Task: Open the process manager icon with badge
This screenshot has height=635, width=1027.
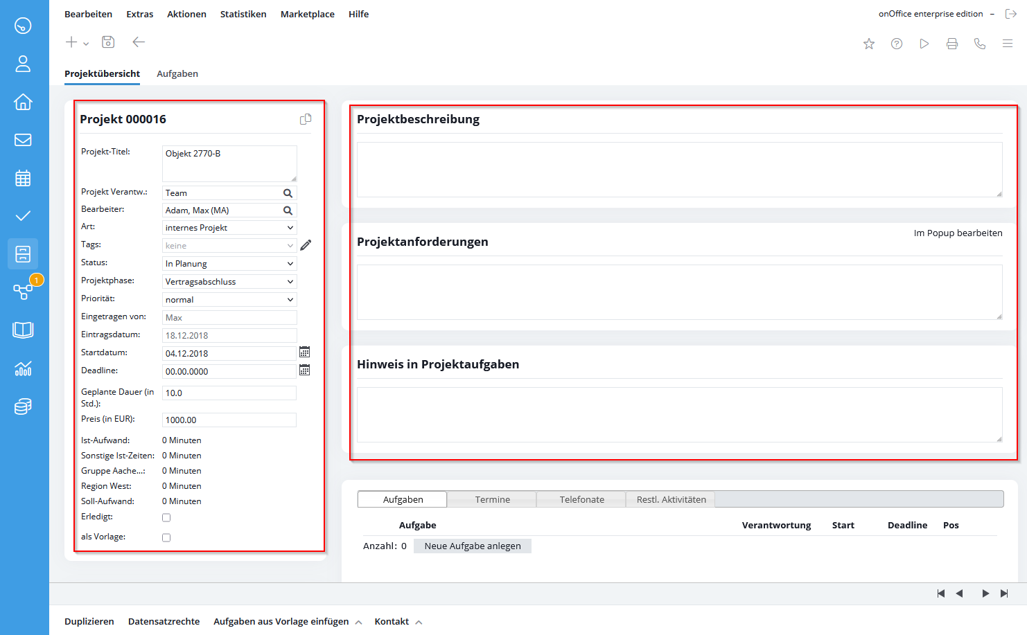Action: [23, 292]
